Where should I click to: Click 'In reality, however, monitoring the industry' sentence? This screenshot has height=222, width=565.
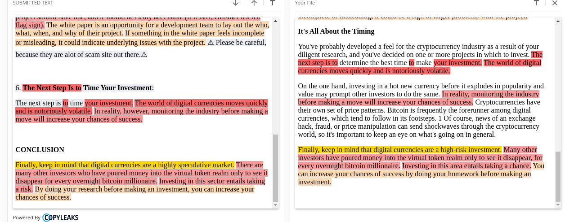(x=142, y=115)
